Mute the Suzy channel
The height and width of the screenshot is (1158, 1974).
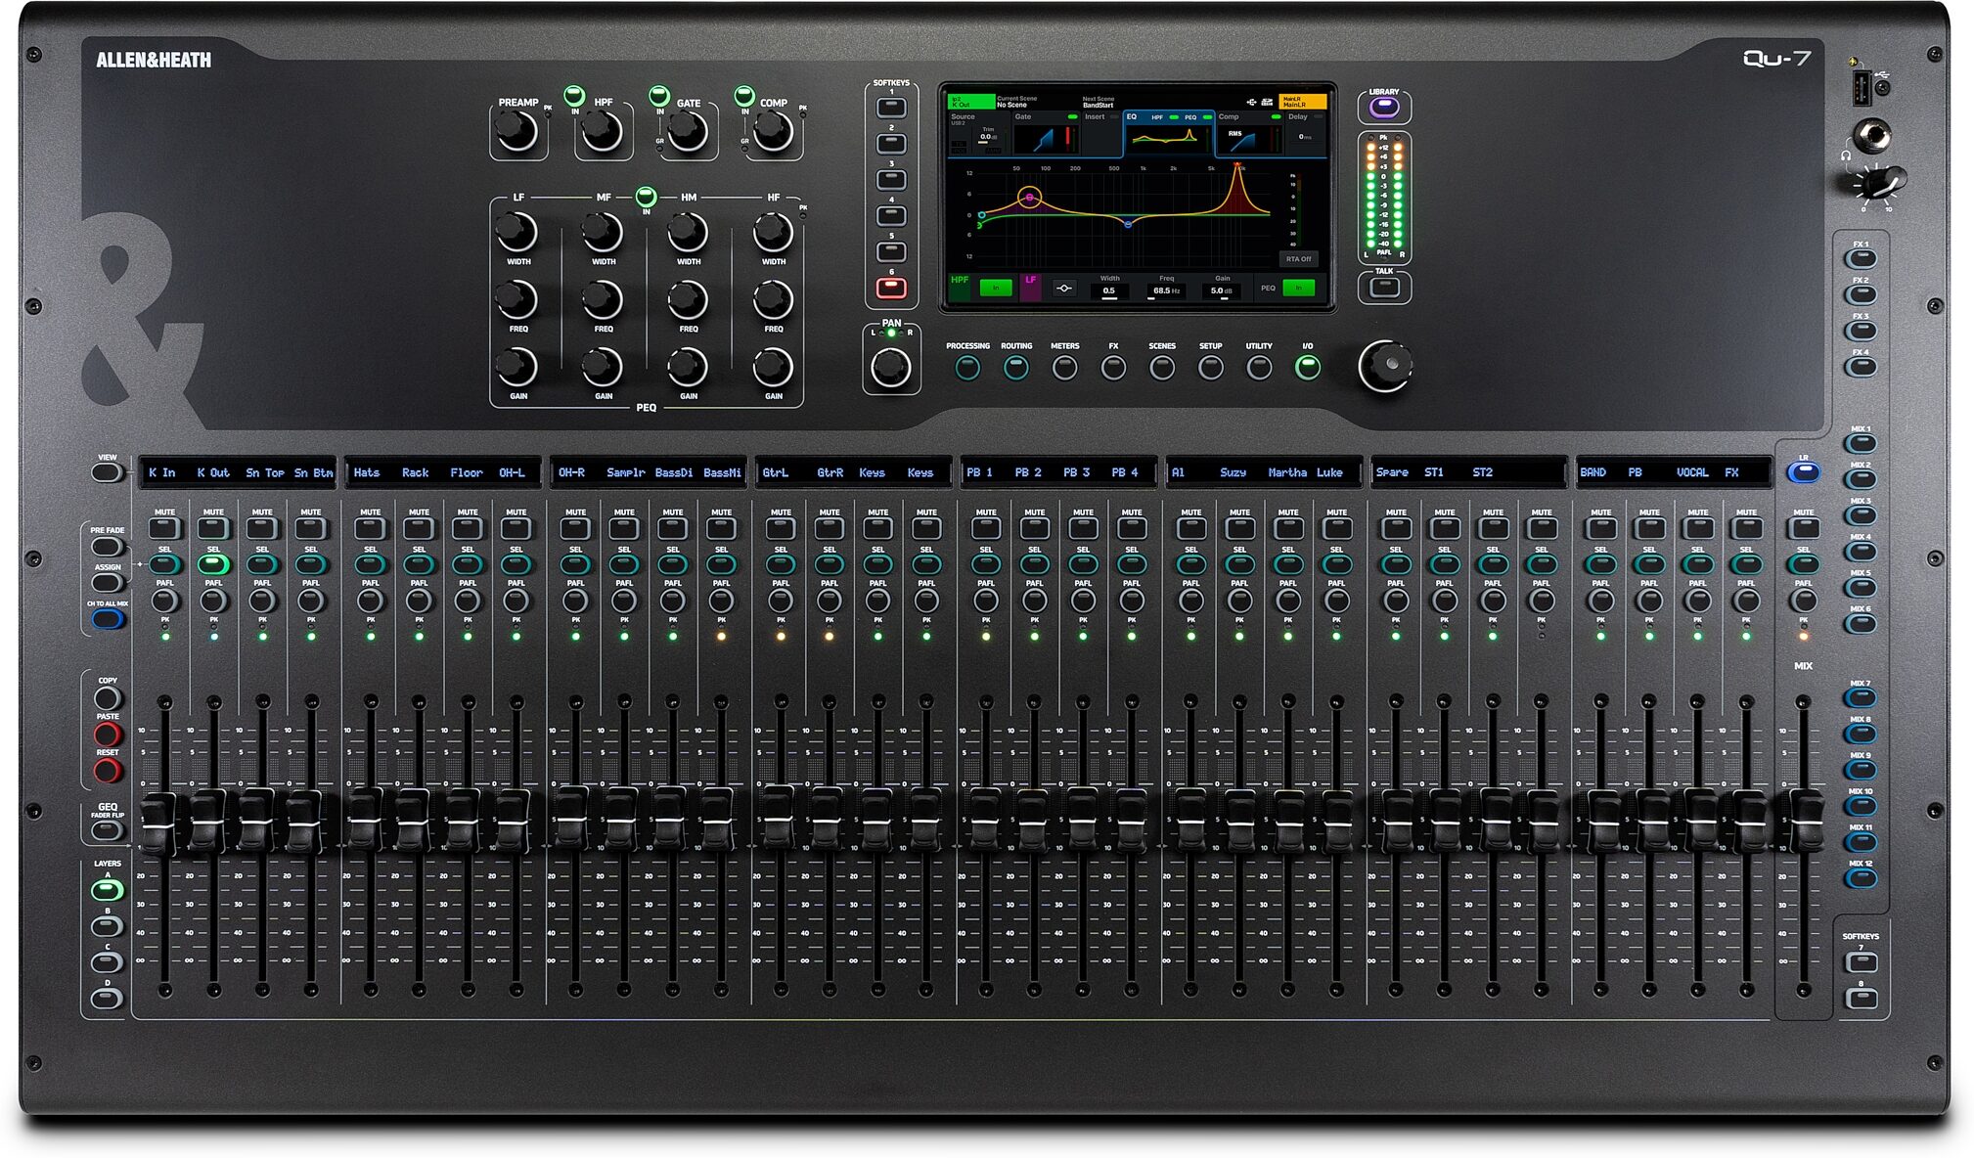(x=1239, y=529)
